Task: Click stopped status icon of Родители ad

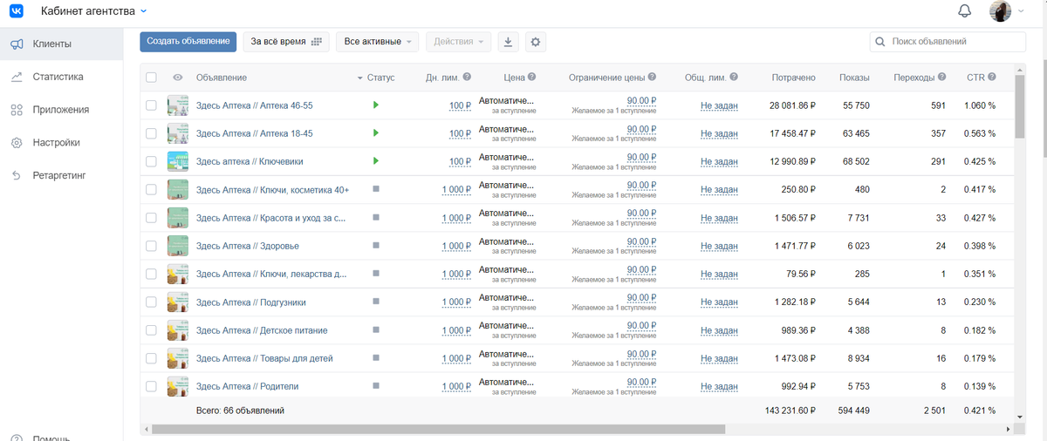Action: click(375, 386)
